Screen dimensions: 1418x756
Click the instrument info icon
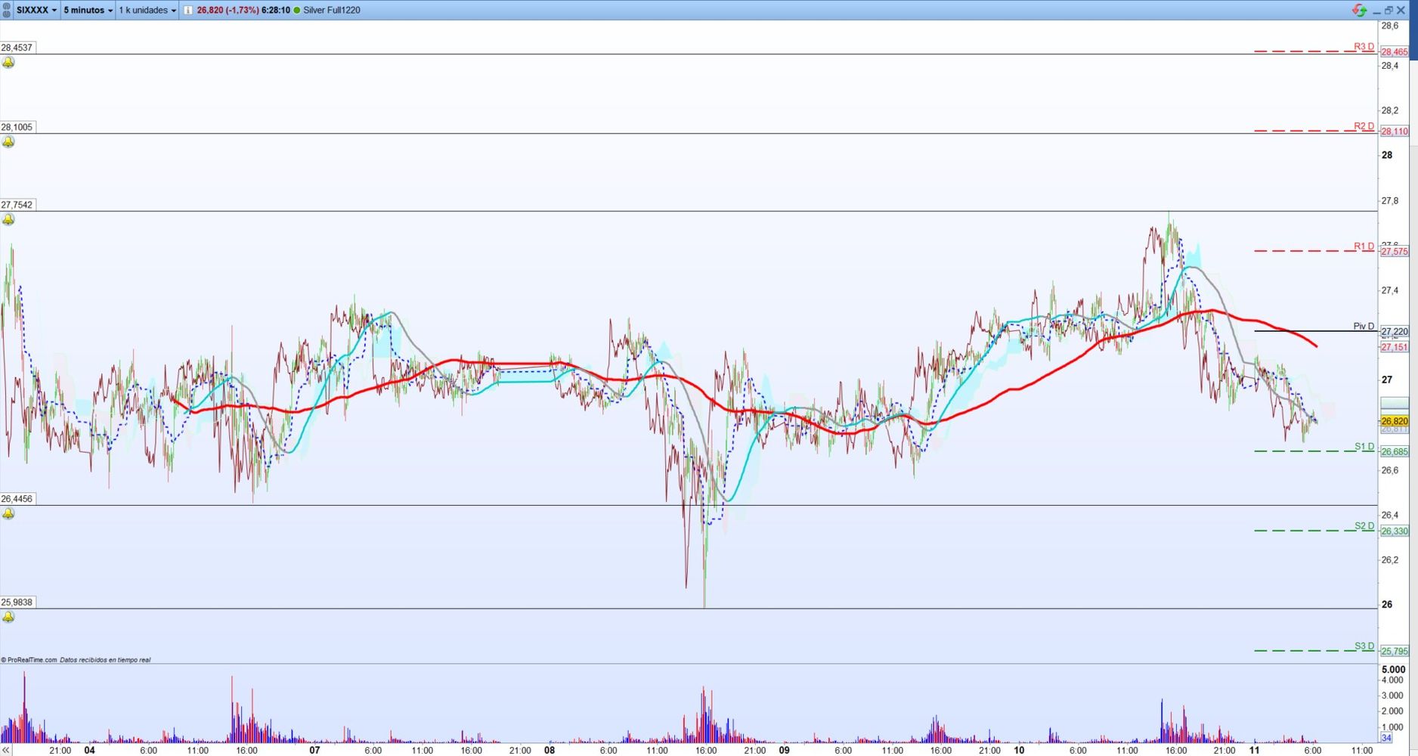[x=188, y=10]
